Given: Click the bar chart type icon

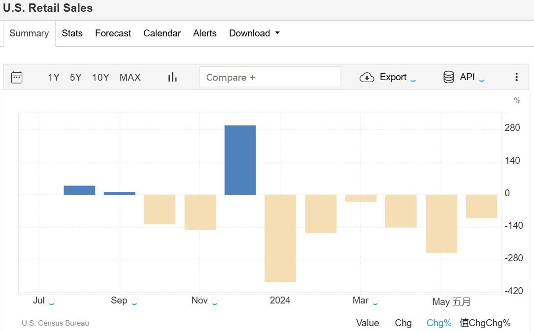Looking at the screenshot, I should point(172,77).
